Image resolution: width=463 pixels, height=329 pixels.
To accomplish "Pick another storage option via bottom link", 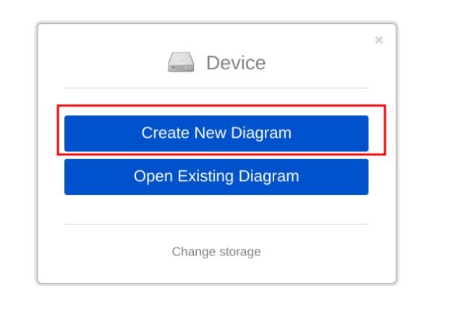I will tap(216, 252).
